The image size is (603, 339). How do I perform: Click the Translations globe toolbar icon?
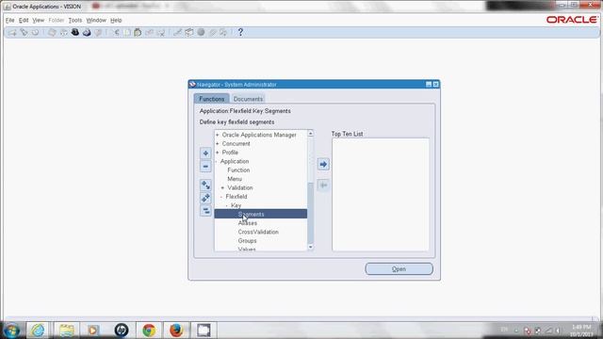[201, 33]
